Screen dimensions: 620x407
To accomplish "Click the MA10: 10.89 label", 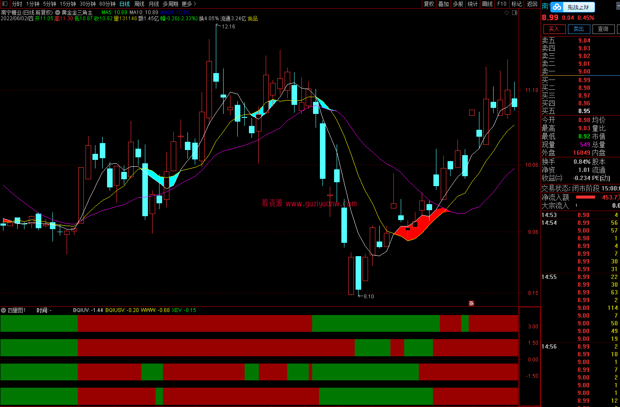I will (x=144, y=12).
